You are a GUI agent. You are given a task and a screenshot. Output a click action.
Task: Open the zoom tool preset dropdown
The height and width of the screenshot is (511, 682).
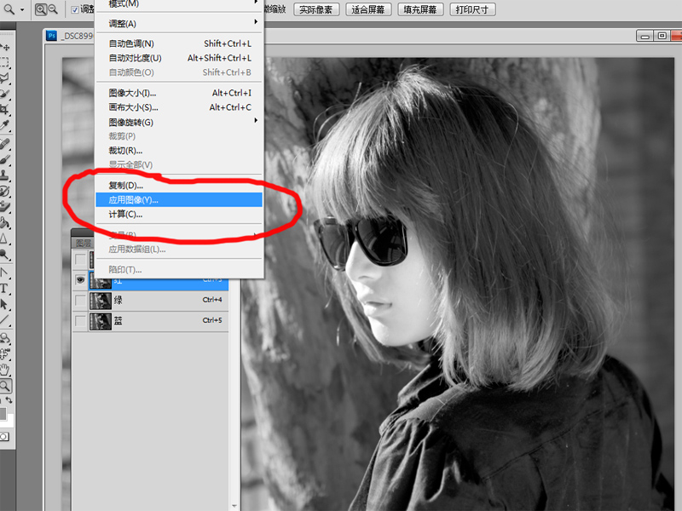tap(21, 9)
